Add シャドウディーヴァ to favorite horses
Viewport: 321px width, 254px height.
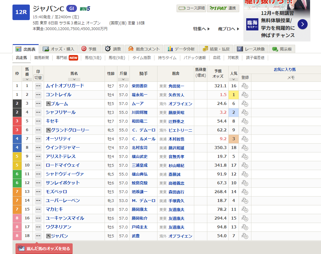pos(245,174)
